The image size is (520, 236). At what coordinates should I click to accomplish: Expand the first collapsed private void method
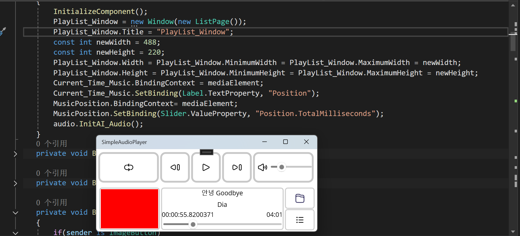[15, 154]
